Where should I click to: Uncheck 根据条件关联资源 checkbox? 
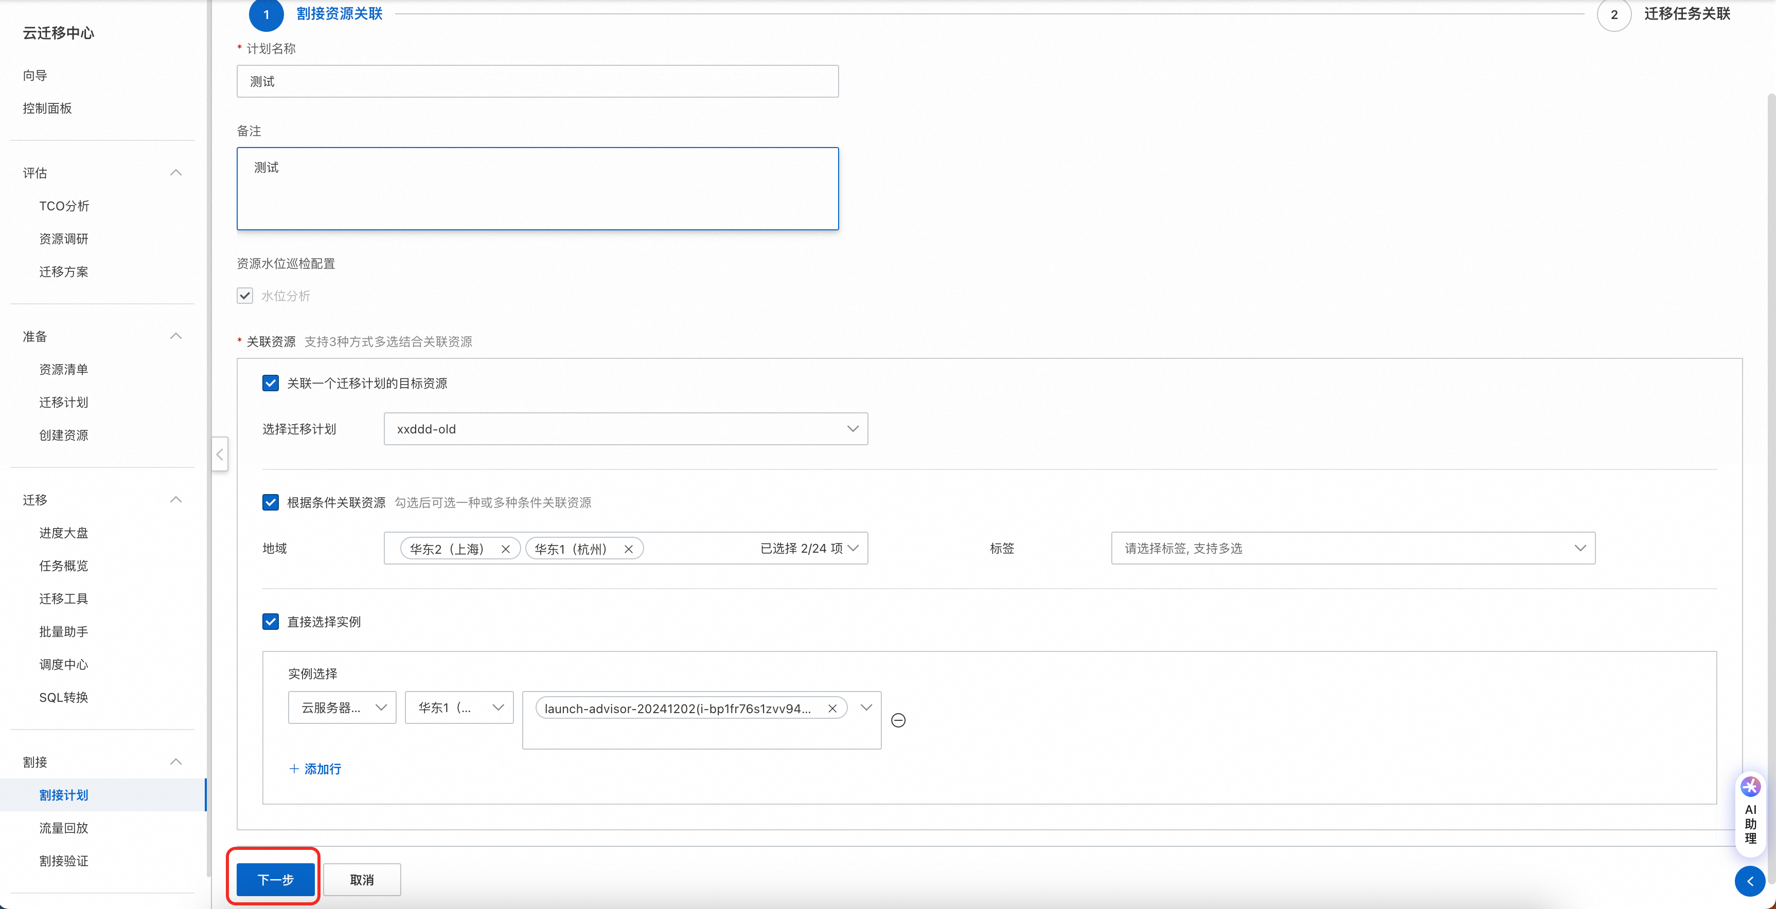(270, 502)
